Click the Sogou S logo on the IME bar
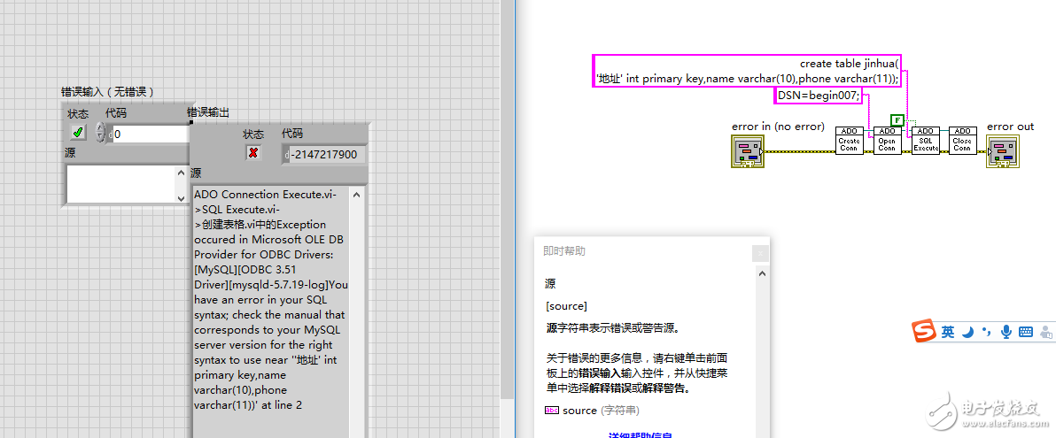Viewport: 1056px width, 438px height. [x=925, y=332]
